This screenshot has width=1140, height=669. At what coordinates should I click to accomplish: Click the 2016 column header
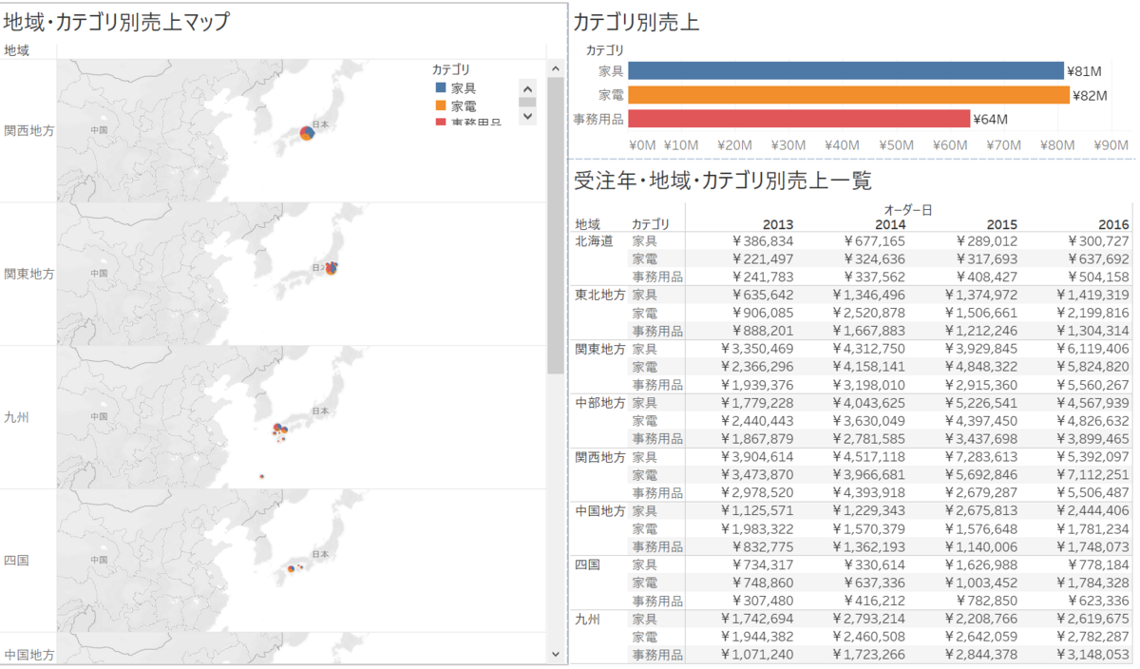coord(1113,224)
